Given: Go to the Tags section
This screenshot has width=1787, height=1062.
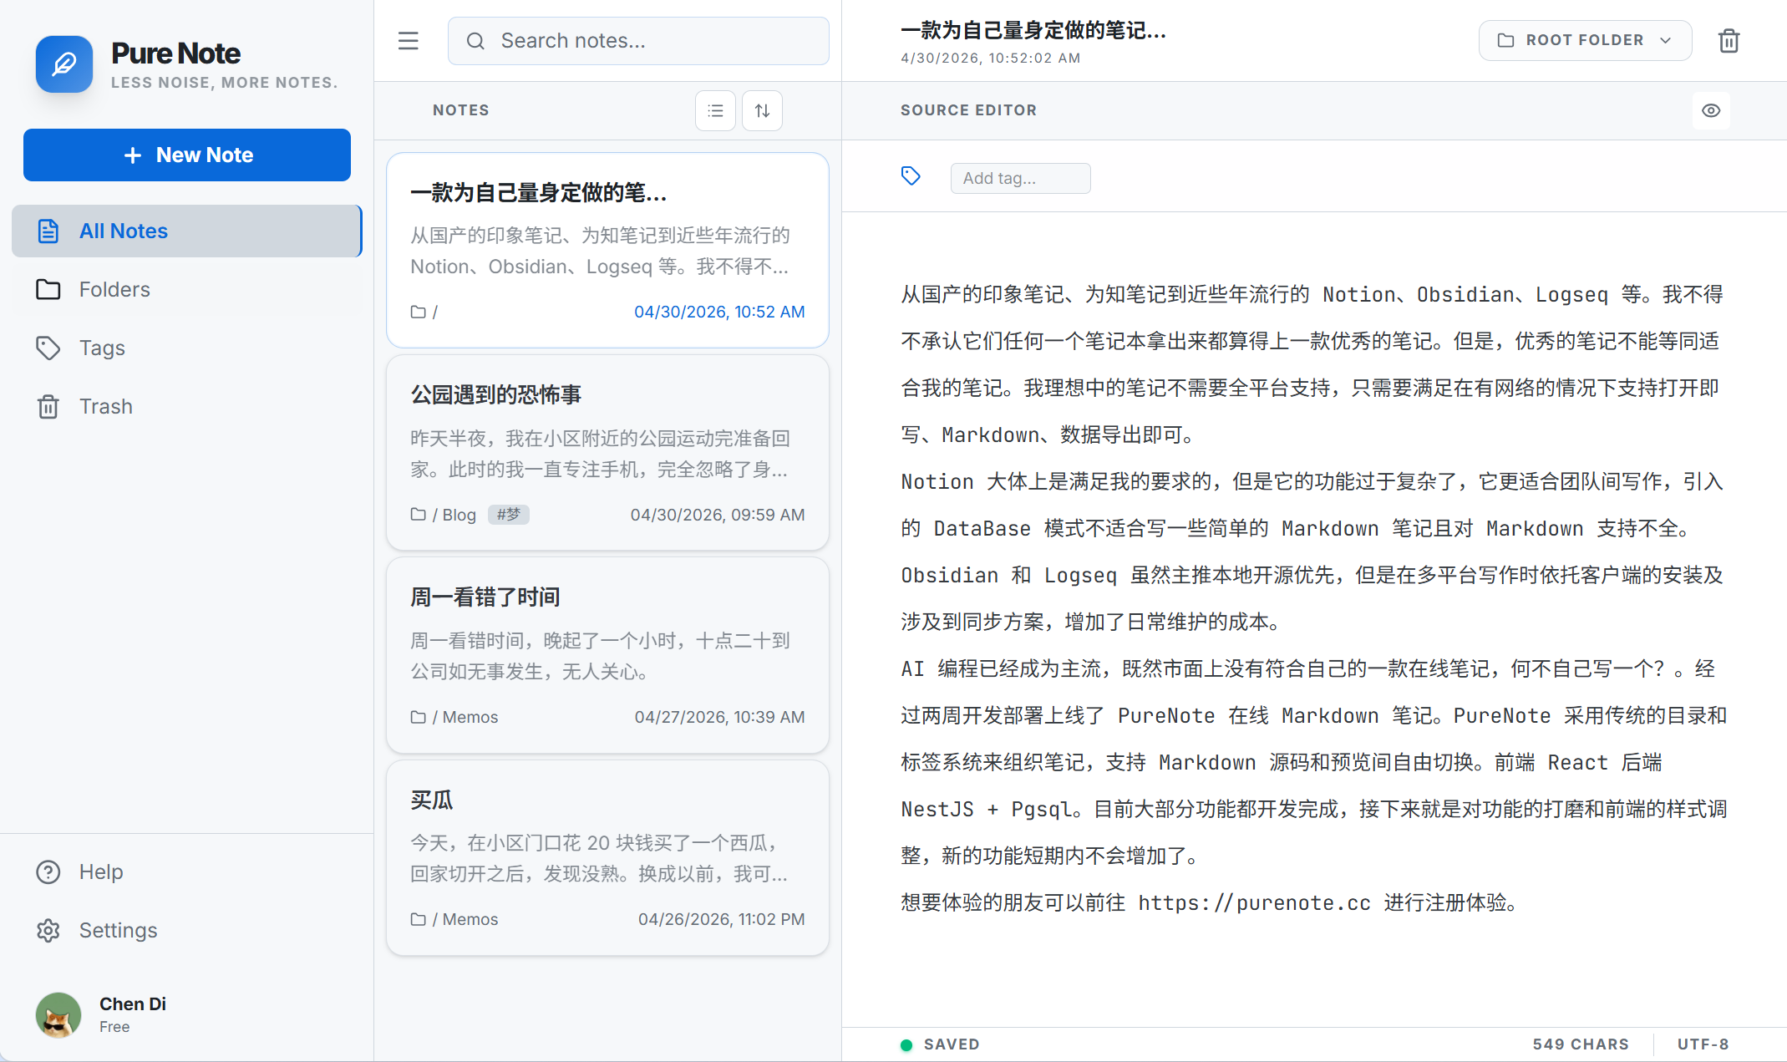Looking at the screenshot, I should click(x=187, y=348).
